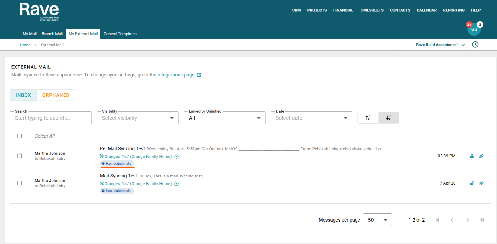Click Has related mails on the 7 Apr 26 mail
This screenshot has width=497, height=244.
117,191
